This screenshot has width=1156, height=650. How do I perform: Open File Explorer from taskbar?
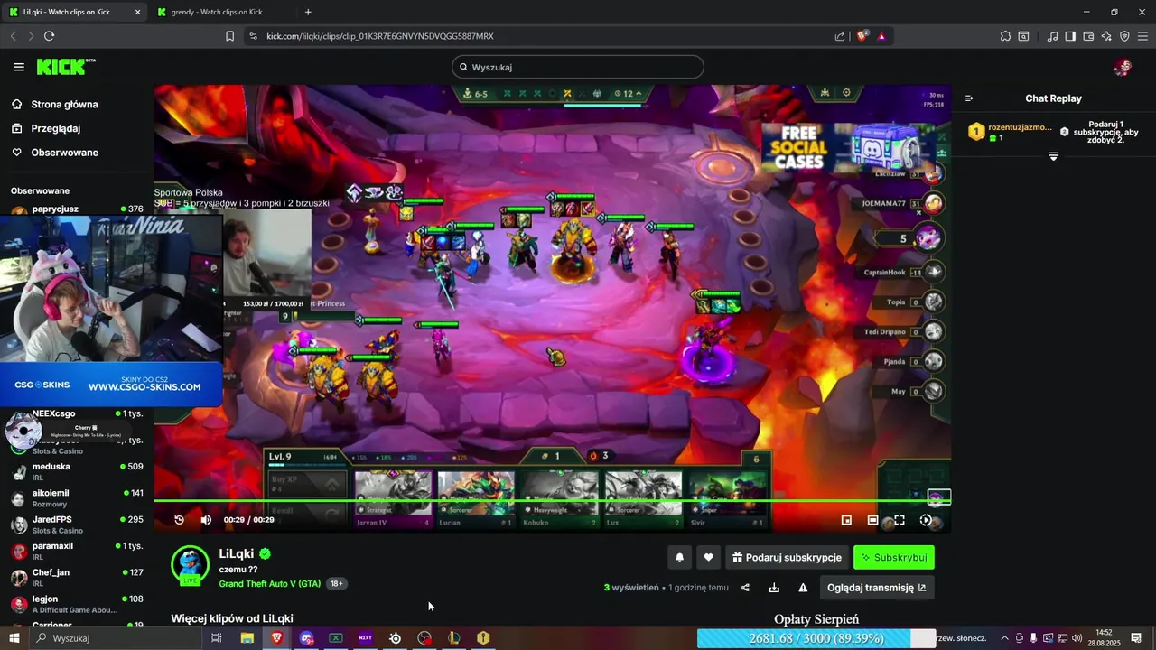point(247,638)
